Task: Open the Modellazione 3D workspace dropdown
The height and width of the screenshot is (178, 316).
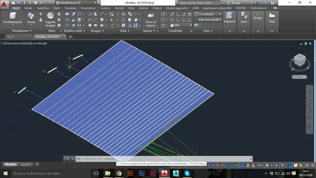Action: (x=76, y=3)
